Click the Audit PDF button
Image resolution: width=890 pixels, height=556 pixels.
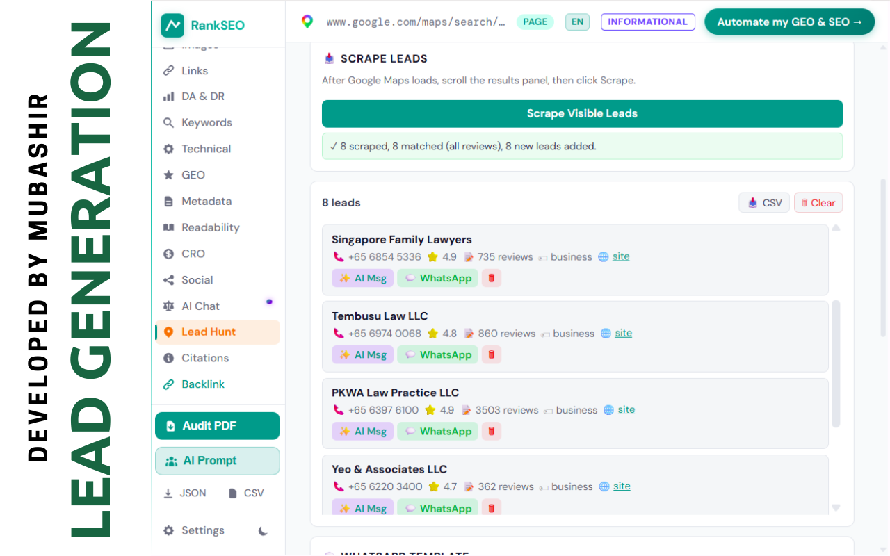pyautogui.click(x=218, y=426)
